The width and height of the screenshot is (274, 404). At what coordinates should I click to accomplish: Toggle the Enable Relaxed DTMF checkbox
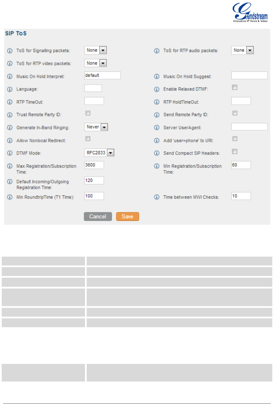235,88
